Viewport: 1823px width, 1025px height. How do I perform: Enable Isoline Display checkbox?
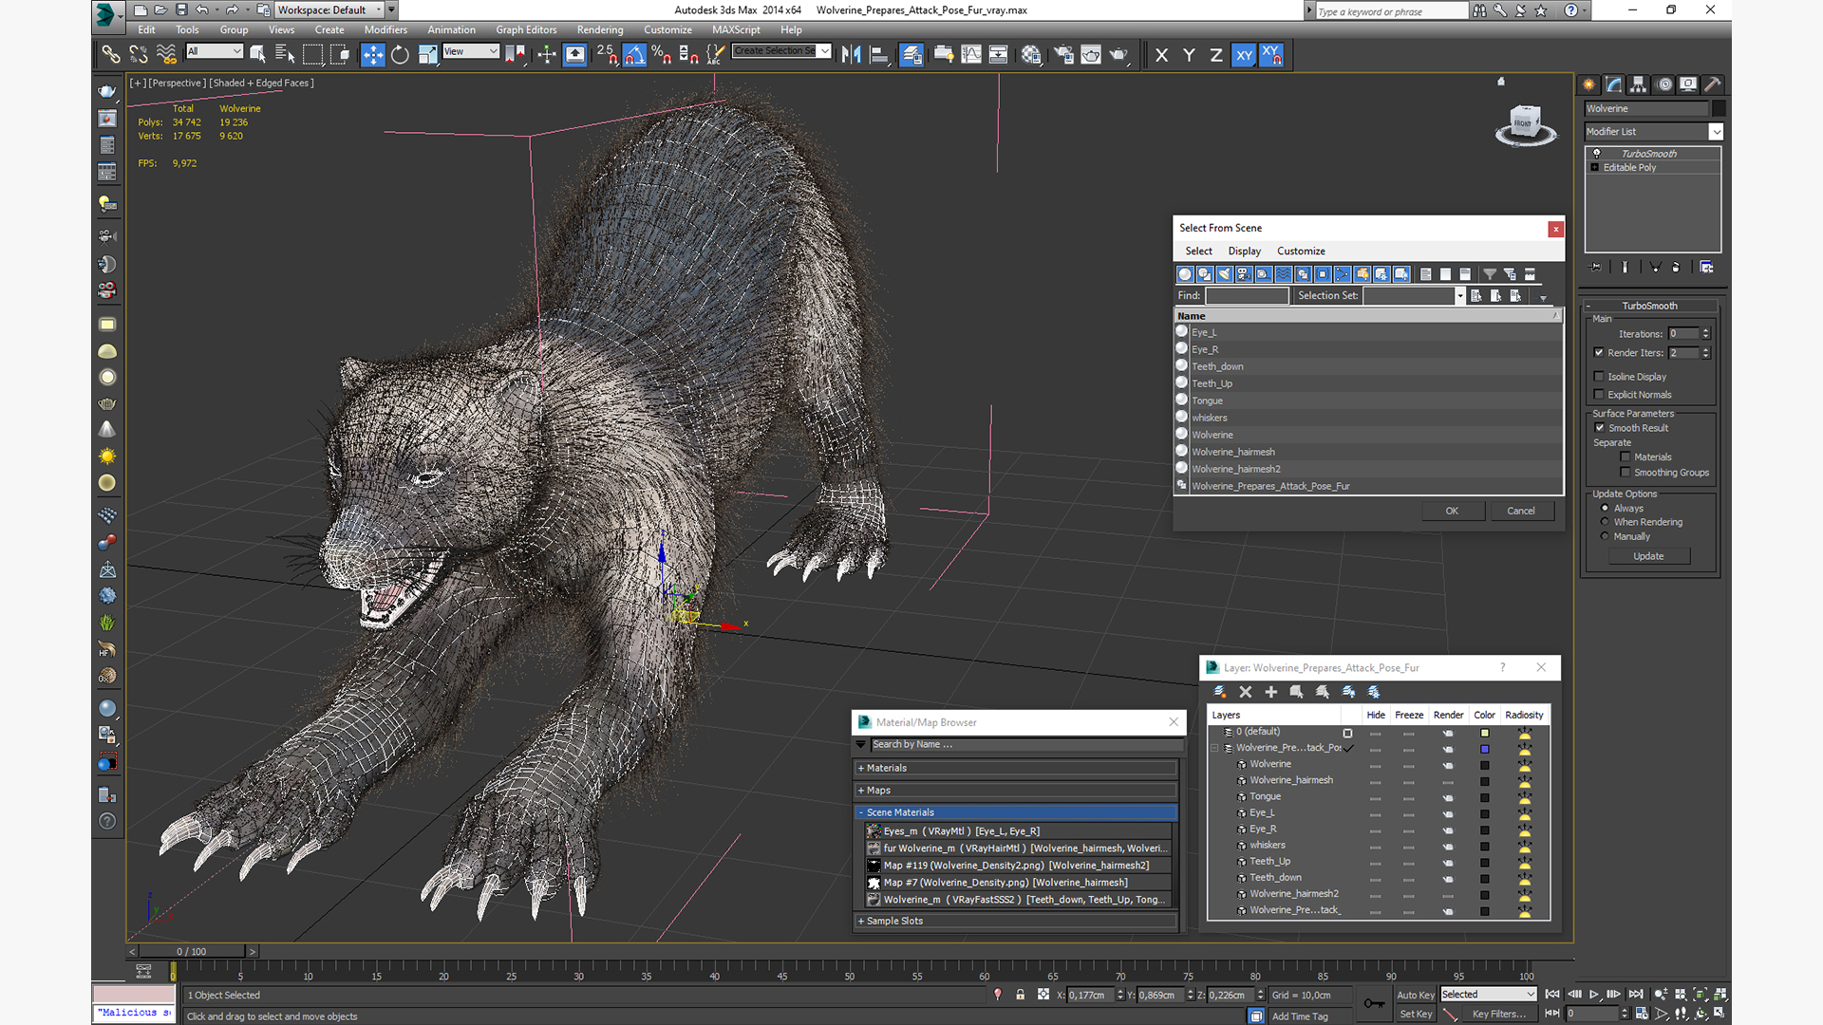(x=1599, y=377)
